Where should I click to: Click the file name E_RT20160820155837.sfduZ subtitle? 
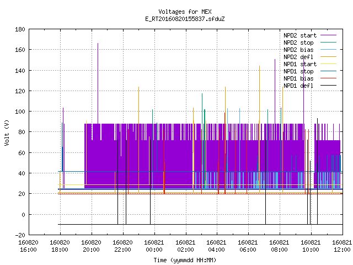[x=185, y=19]
